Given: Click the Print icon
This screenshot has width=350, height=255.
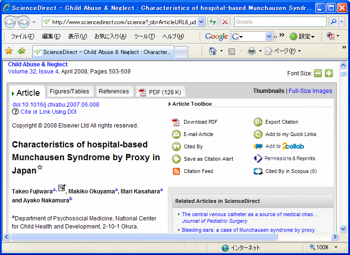Looking at the screenshot, I should [252, 52].
